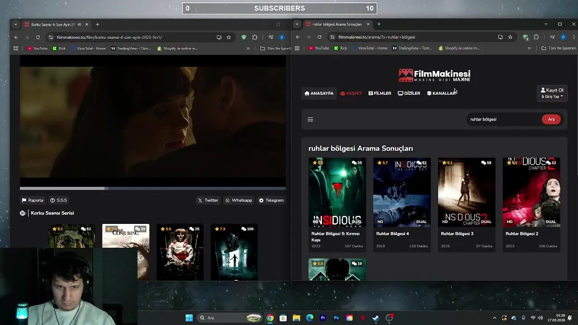Share the film via Whatsapp

239,200
